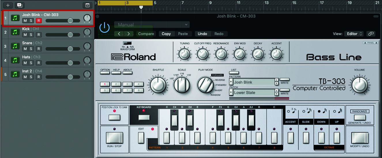Solo the Kick track
This screenshot has height=158, width=382.
pos(31,35)
